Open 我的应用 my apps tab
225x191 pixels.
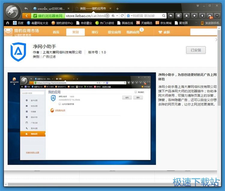[x=133, y=32]
